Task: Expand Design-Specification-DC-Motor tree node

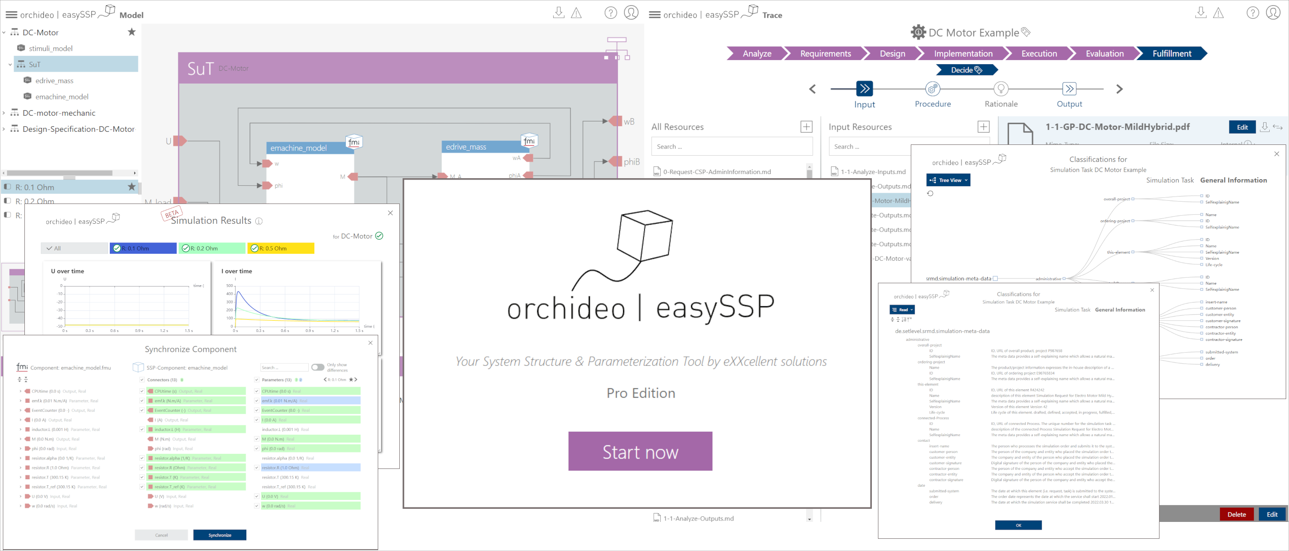Action: click(x=4, y=129)
